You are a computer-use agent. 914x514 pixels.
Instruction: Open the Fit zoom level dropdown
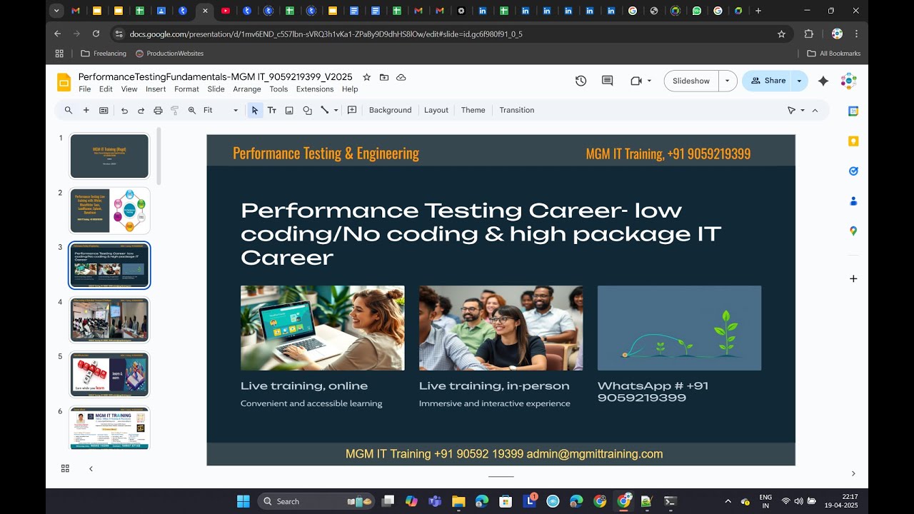(220, 110)
